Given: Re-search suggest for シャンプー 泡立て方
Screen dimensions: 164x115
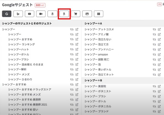Looking at the screenshot, I should point(154,44).
